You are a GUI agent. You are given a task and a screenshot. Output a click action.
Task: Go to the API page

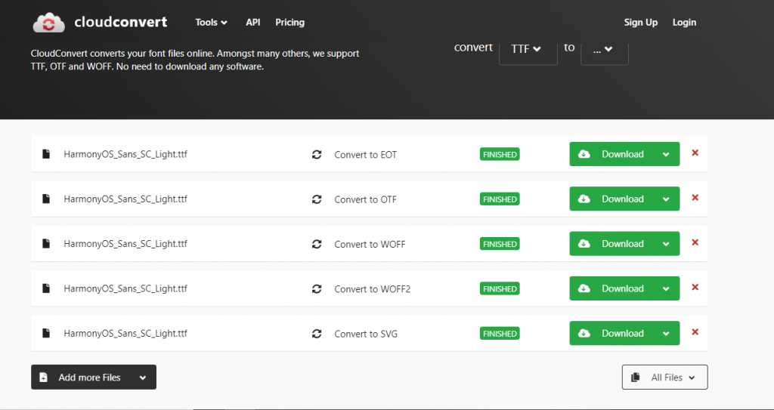click(252, 23)
